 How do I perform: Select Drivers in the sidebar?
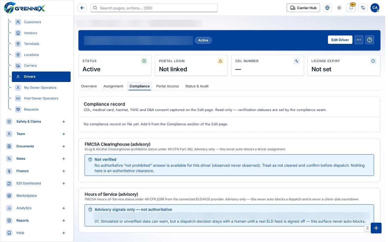coord(41,77)
